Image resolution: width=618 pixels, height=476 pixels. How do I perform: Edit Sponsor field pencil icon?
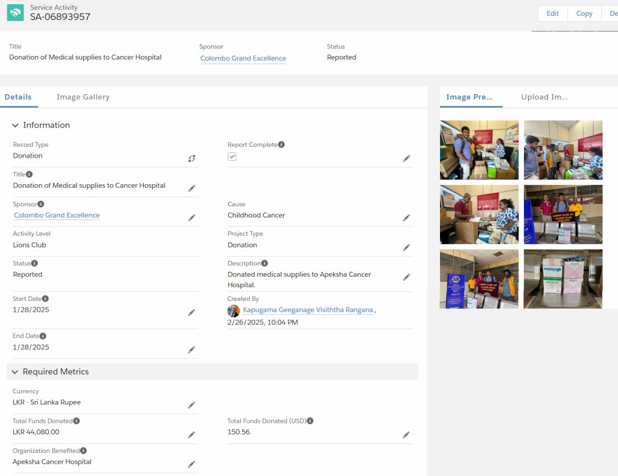click(191, 217)
